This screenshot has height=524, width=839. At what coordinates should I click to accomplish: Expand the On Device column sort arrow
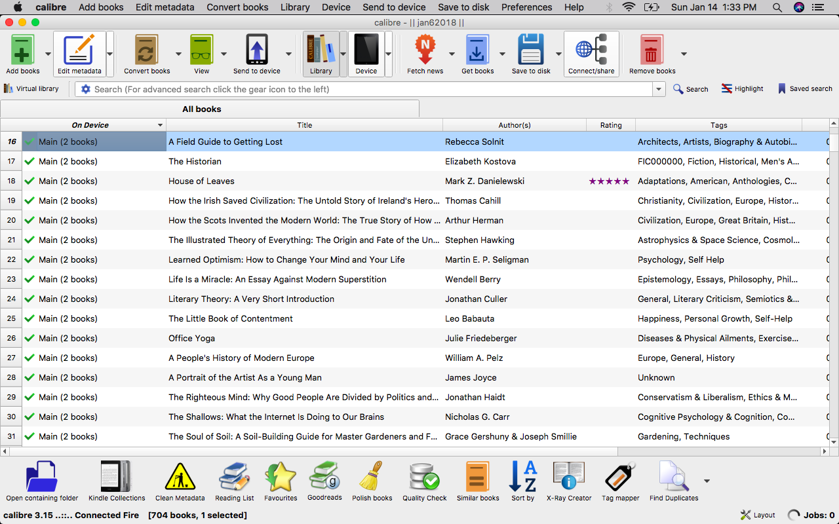coord(160,125)
